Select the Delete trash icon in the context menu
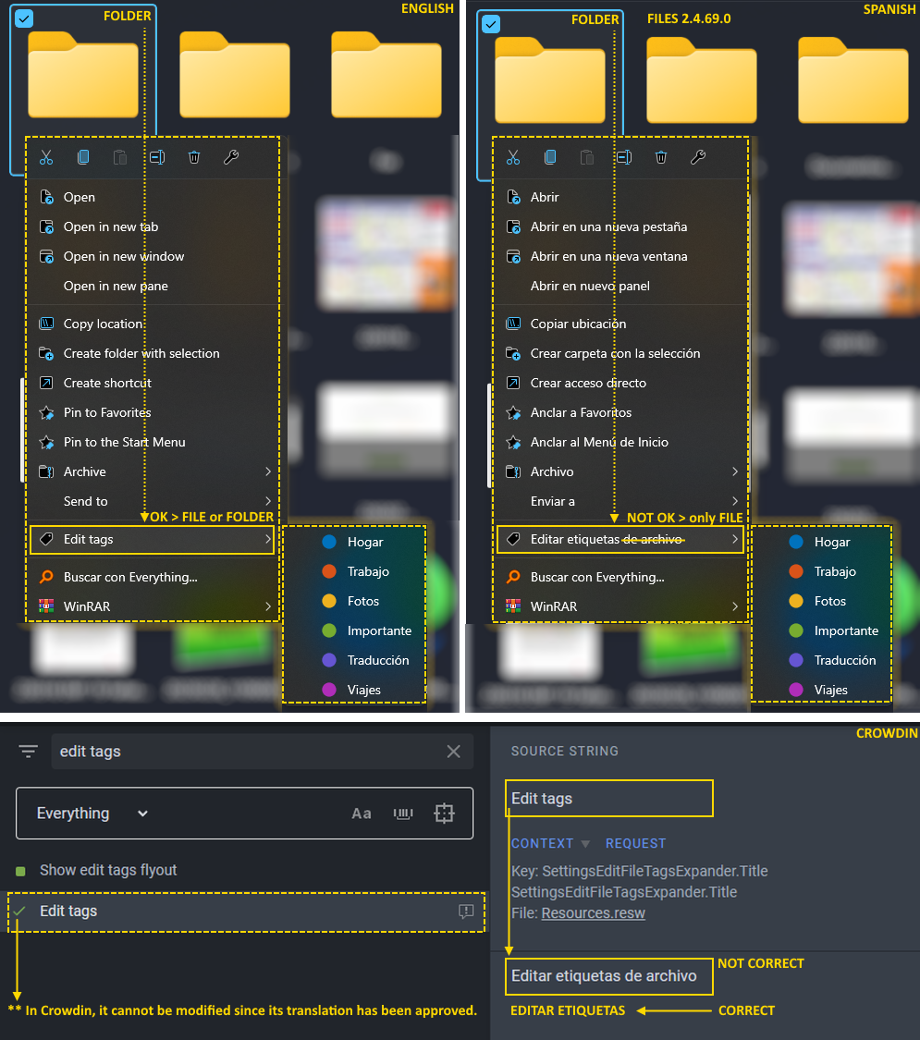 pos(194,156)
